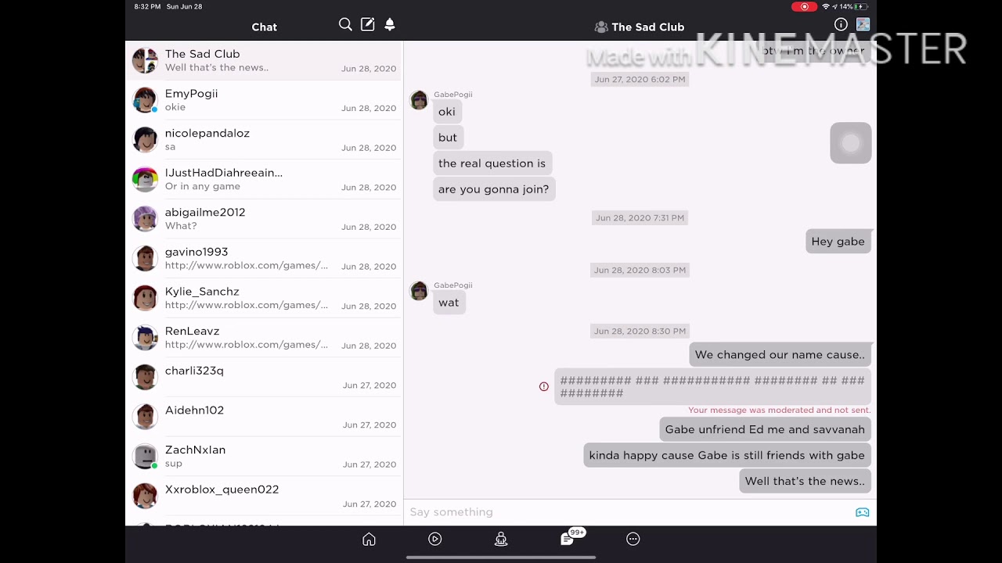
Task: Open the EmyPogii conversation
Action: 264,100
